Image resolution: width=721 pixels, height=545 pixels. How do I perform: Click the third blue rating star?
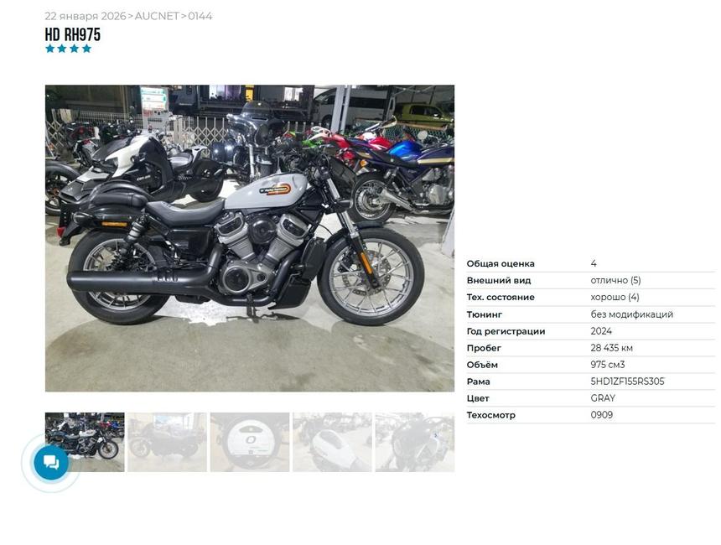[x=75, y=49]
